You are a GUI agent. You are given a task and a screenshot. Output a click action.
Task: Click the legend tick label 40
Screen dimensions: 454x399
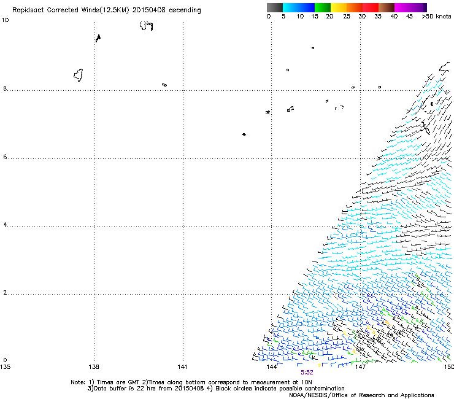tap(394, 17)
